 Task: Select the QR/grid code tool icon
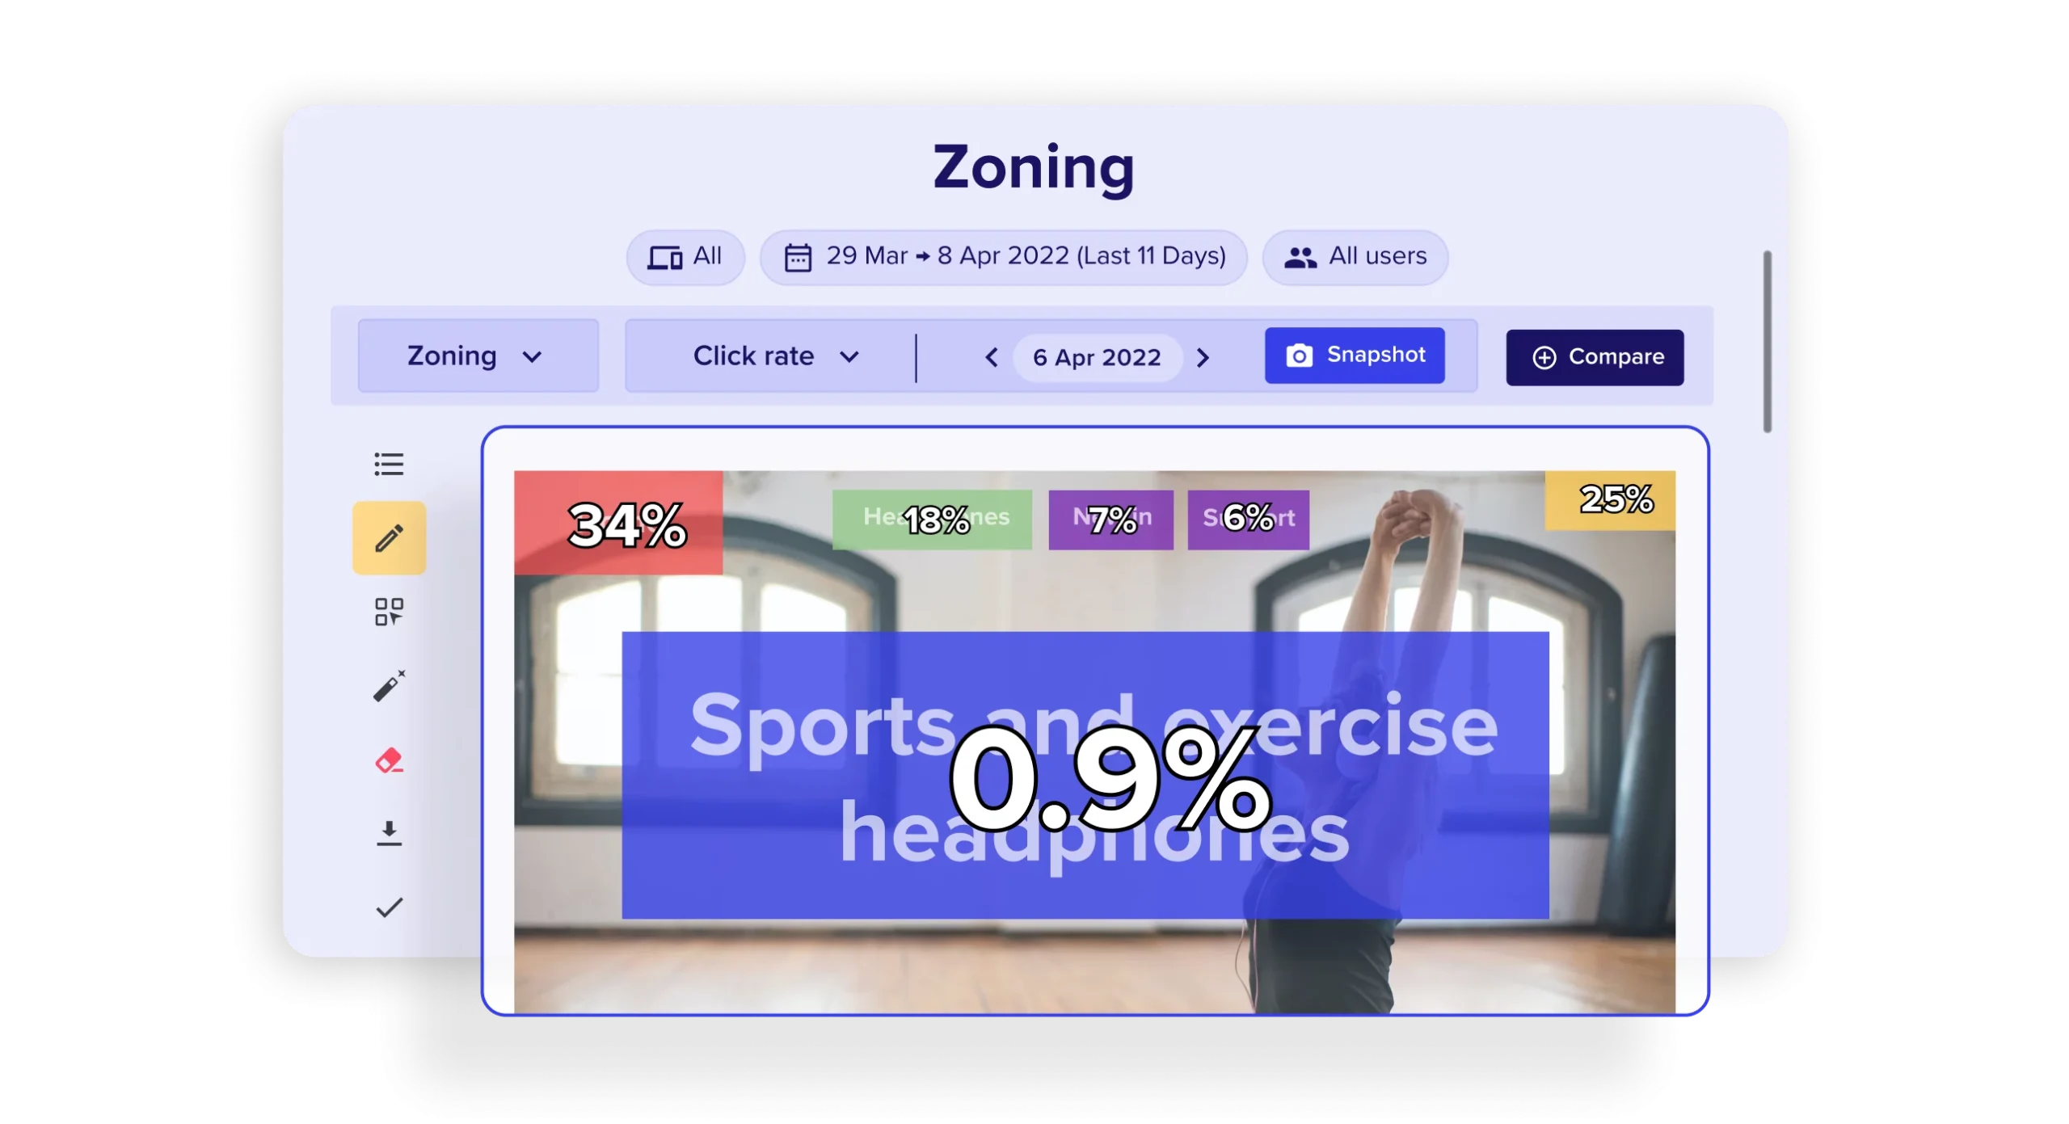pyautogui.click(x=389, y=612)
